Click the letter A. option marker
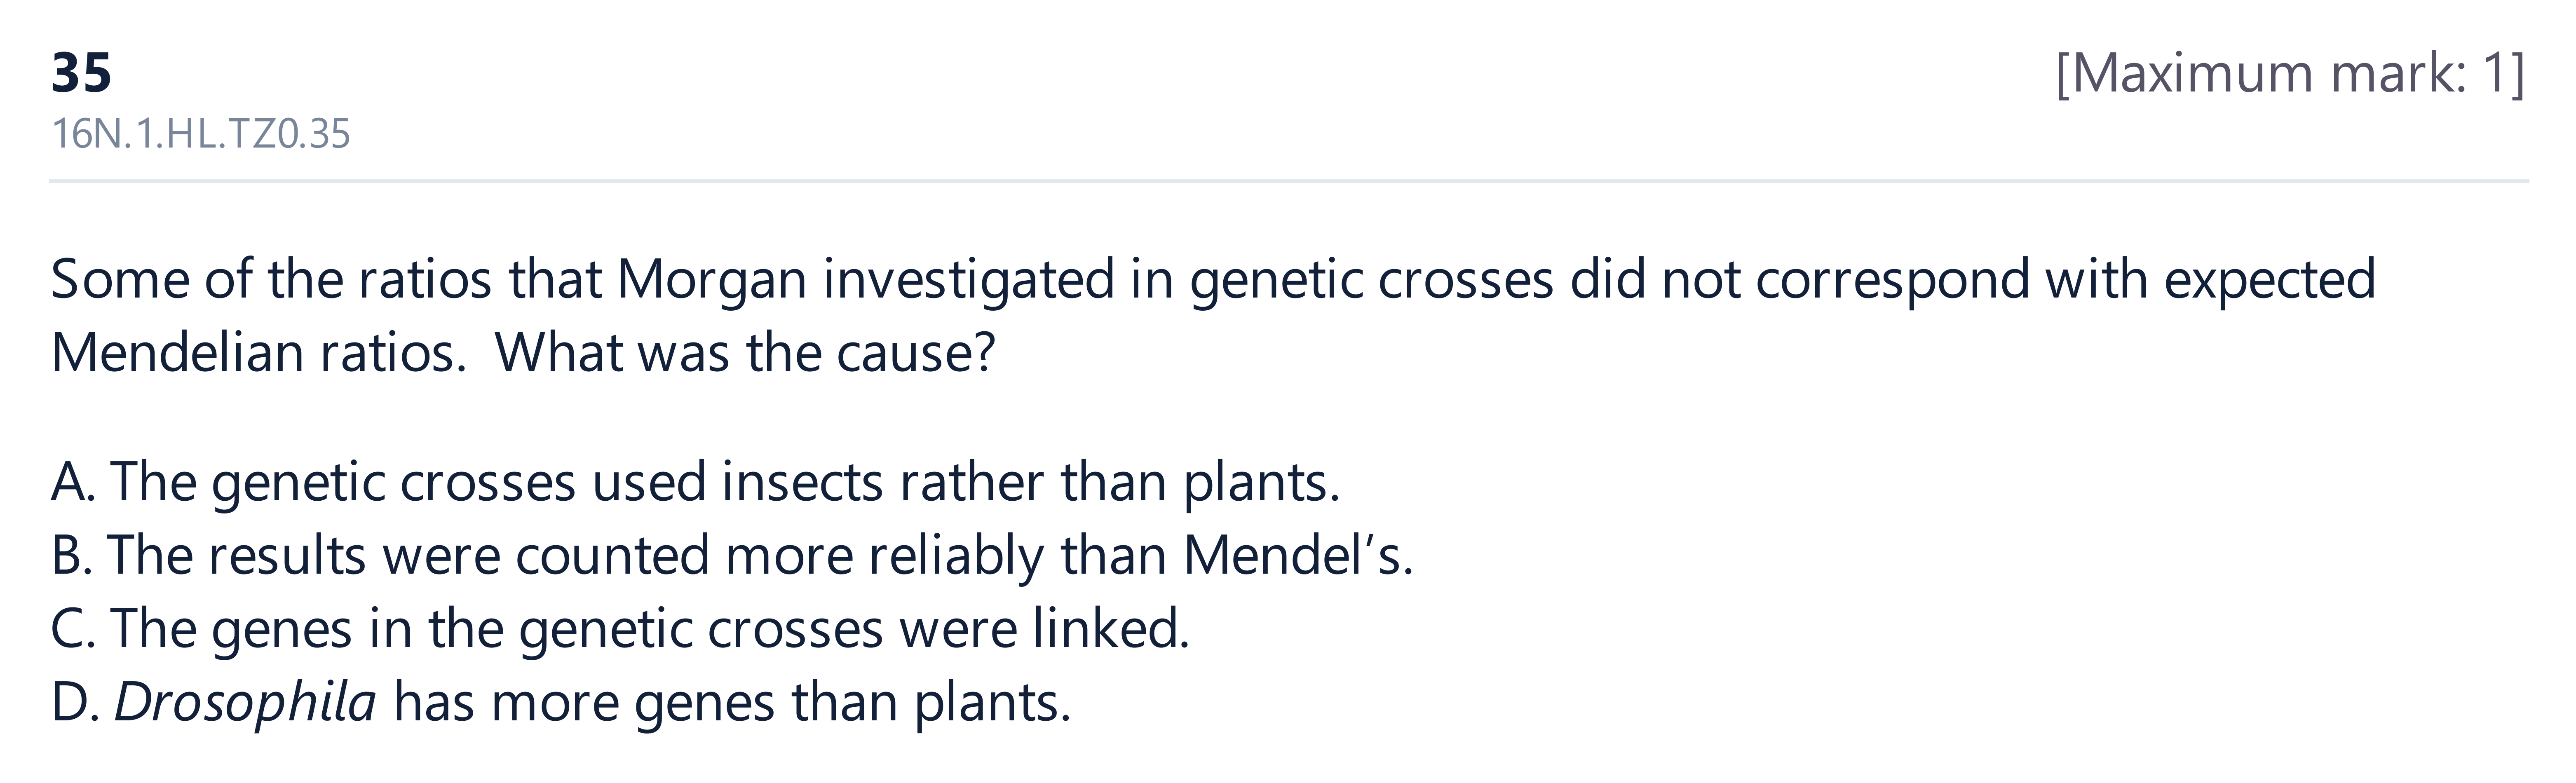2576x783 pixels. coord(73,483)
